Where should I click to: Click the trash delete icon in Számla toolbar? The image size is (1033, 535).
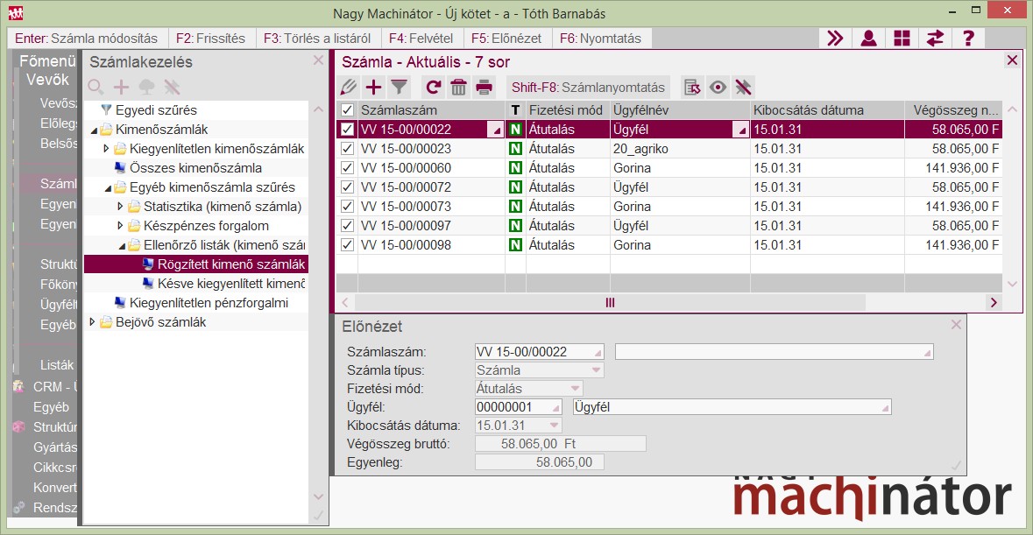pos(458,87)
